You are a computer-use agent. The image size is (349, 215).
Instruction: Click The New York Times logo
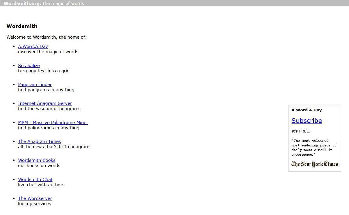315,164
